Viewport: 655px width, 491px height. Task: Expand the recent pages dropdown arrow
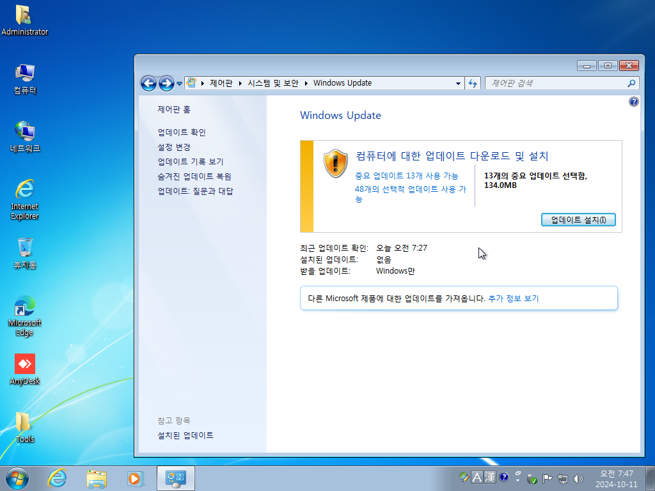tap(179, 84)
